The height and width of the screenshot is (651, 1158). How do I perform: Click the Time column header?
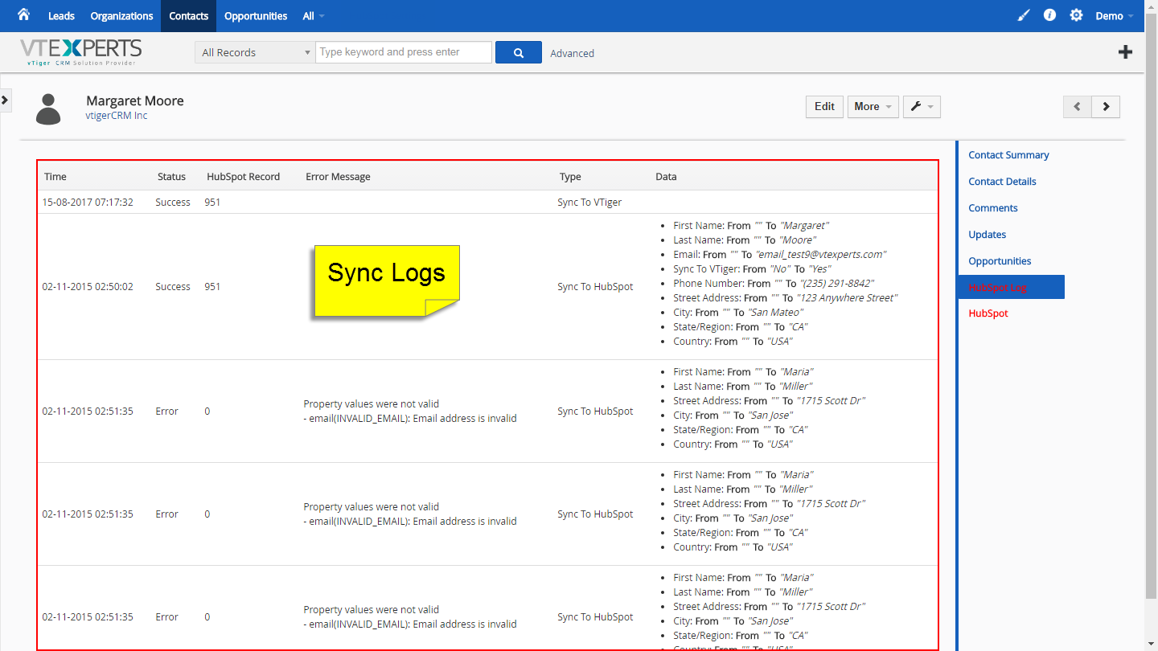tap(55, 177)
